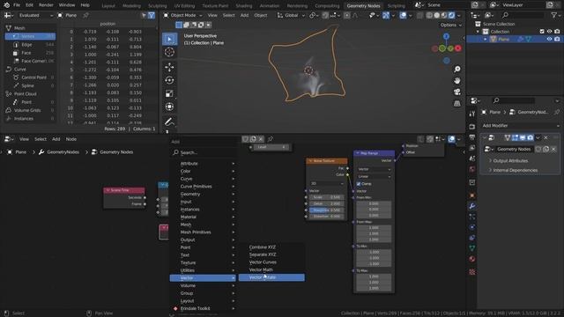This screenshot has height=317, width=564.
Task: Toggle modifier show in viewport icon
Action: pyautogui.click(x=523, y=137)
